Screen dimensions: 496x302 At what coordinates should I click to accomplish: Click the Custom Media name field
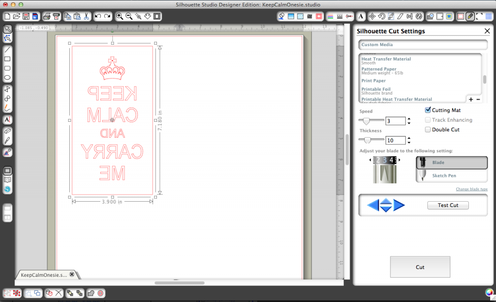[423, 45]
